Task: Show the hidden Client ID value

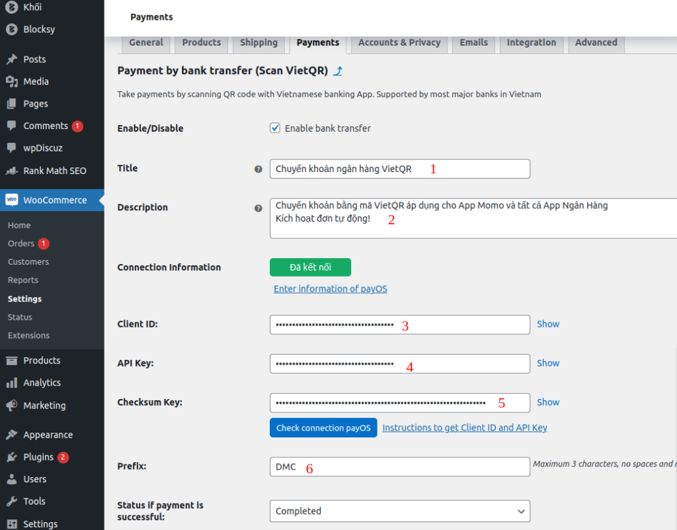Action: (x=547, y=324)
